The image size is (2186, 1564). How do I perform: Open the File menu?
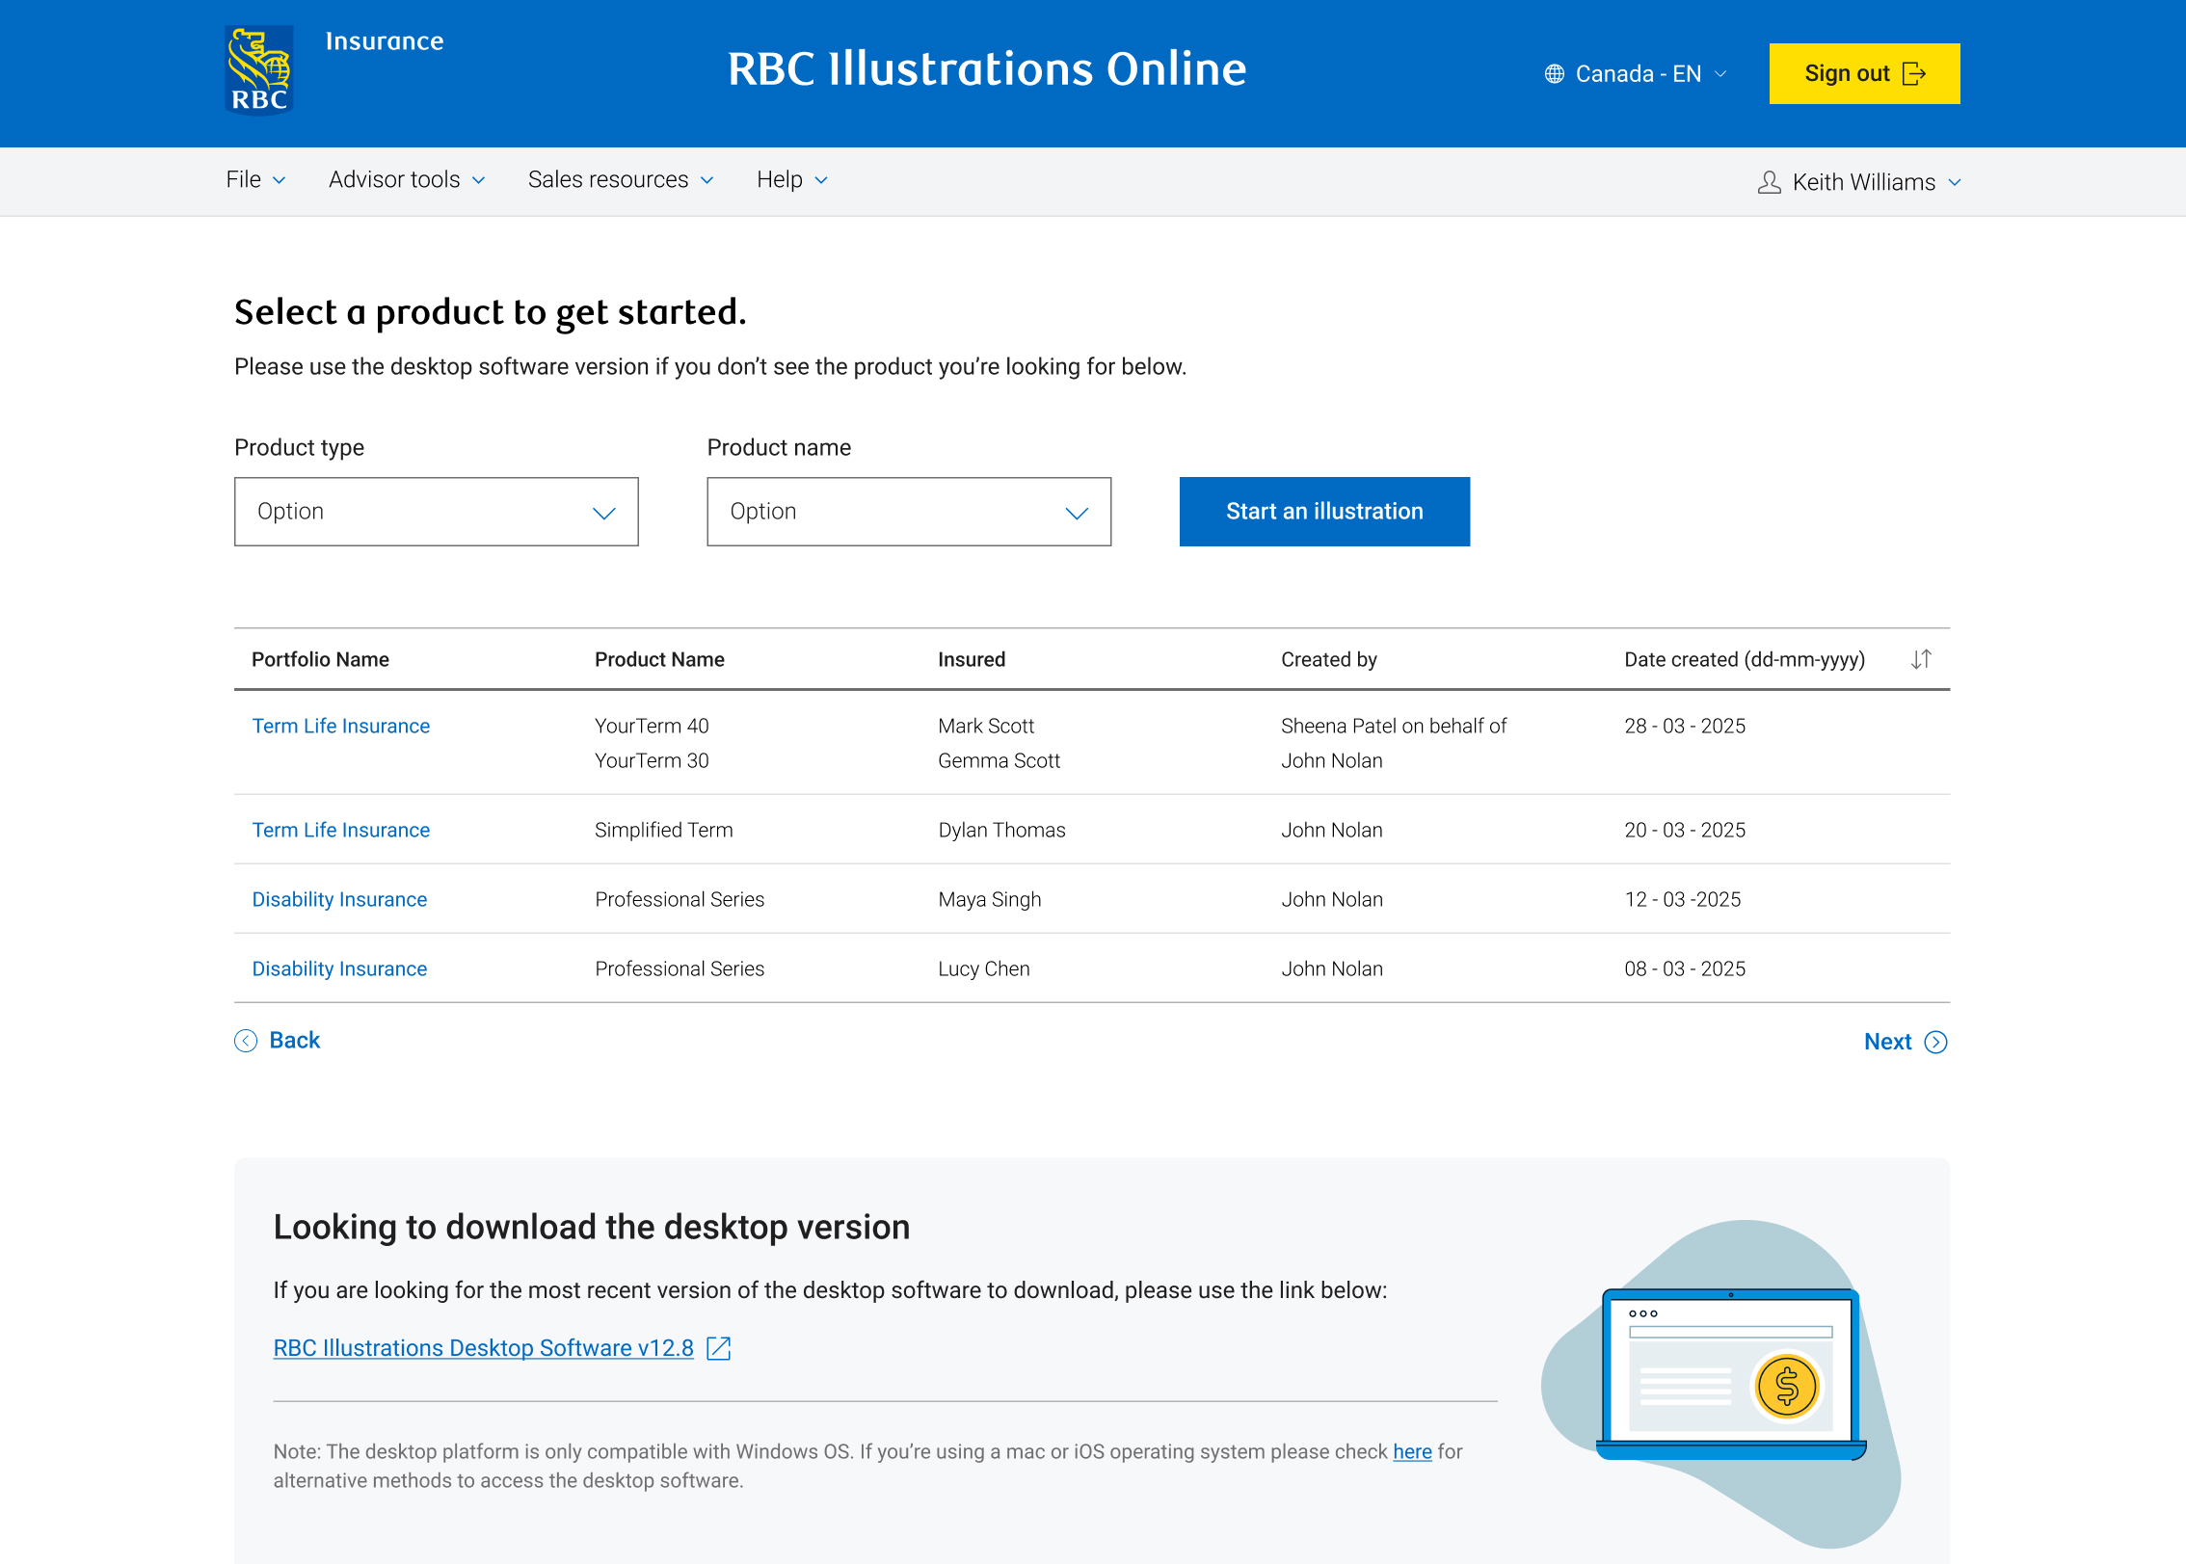tap(255, 180)
